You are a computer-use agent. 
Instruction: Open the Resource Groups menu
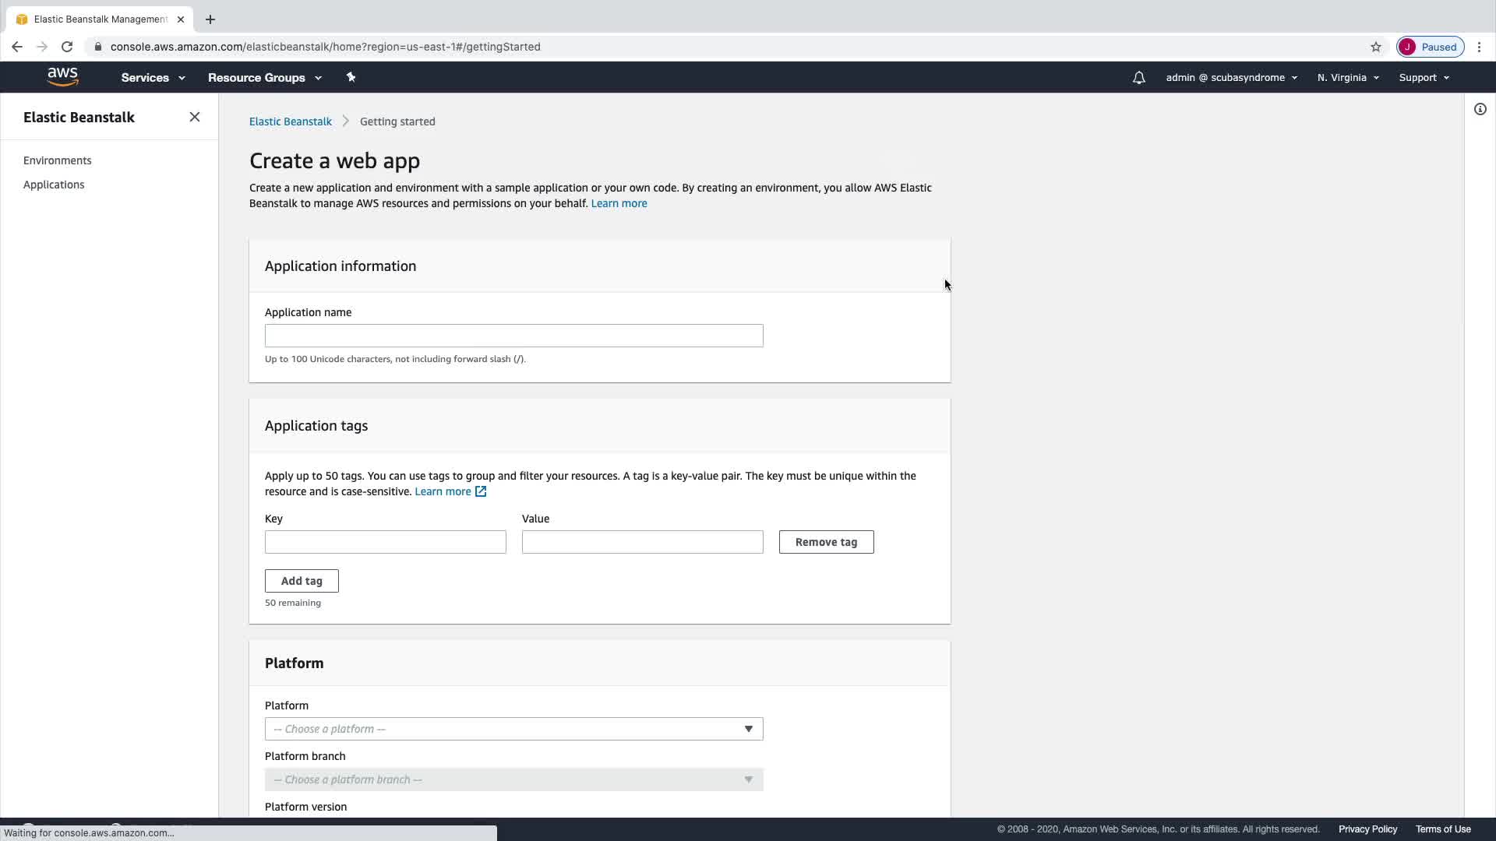(x=264, y=78)
